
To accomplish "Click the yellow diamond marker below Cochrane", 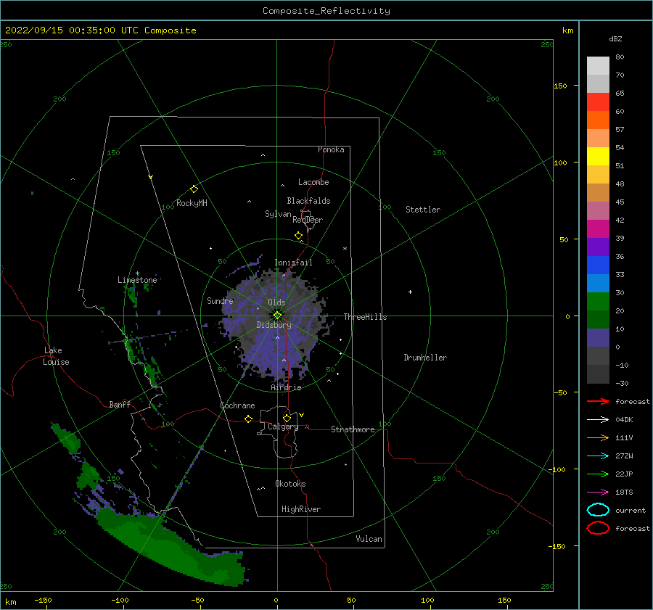I will [x=249, y=419].
